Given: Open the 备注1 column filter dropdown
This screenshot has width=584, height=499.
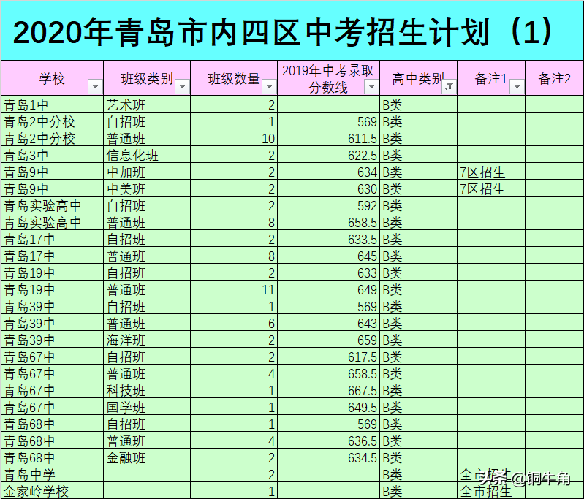Looking at the screenshot, I should [x=517, y=87].
